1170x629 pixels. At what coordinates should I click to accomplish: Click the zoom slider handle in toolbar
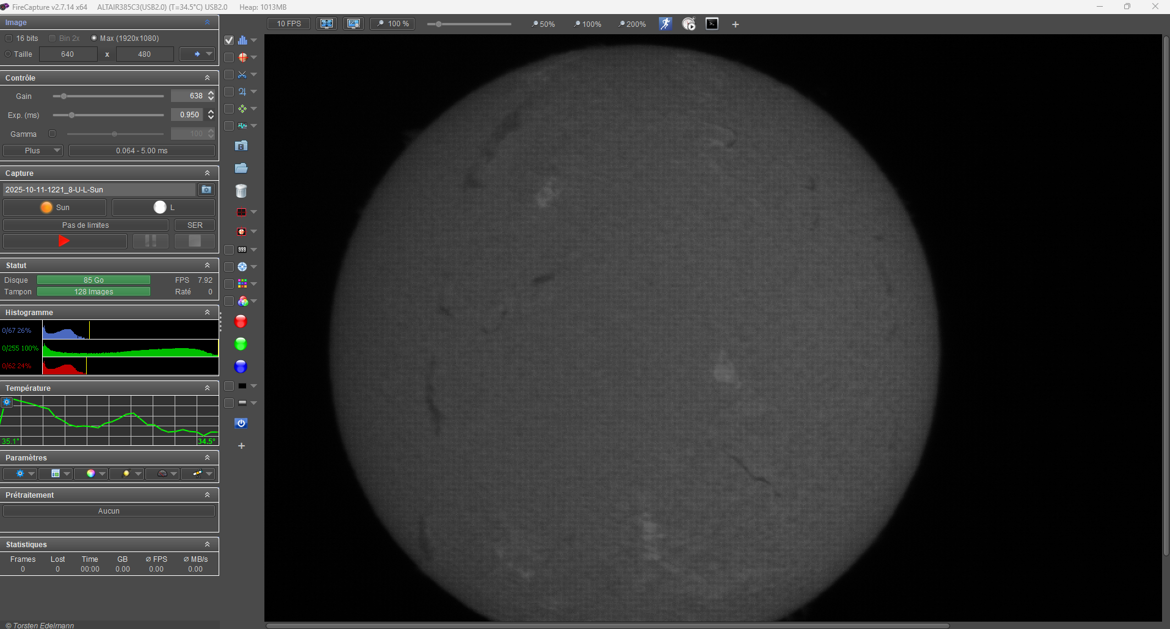tap(438, 24)
